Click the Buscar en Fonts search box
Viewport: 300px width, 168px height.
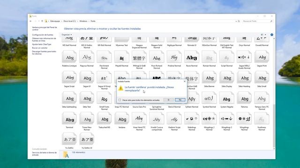click(x=257, y=21)
